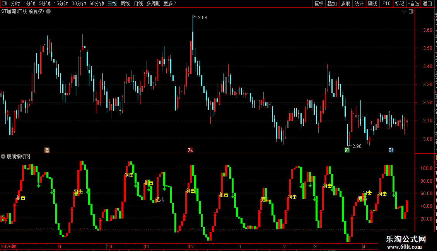Click the ST通葡(日线.前复权) title text

tap(22, 12)
